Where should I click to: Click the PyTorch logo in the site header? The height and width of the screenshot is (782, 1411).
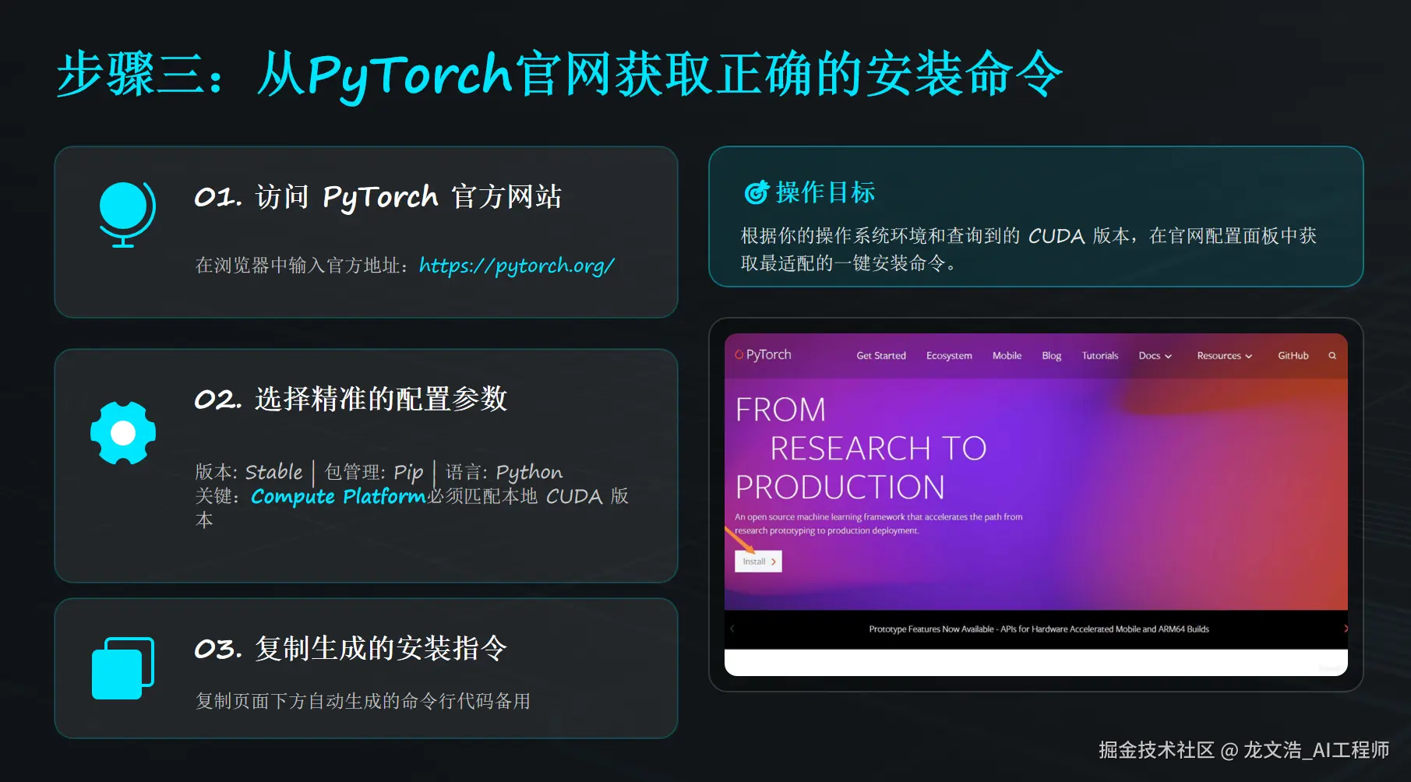pyautogui.click(x=763, y=354)
